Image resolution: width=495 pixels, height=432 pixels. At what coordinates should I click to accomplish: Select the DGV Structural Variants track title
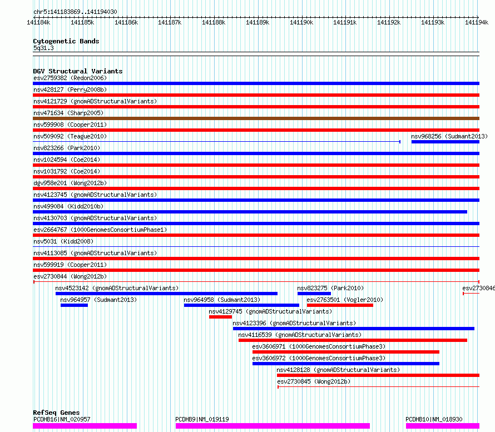pos(78,71)
